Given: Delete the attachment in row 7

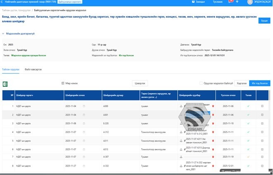Looking at the screenshot, I should coord(213,157).
